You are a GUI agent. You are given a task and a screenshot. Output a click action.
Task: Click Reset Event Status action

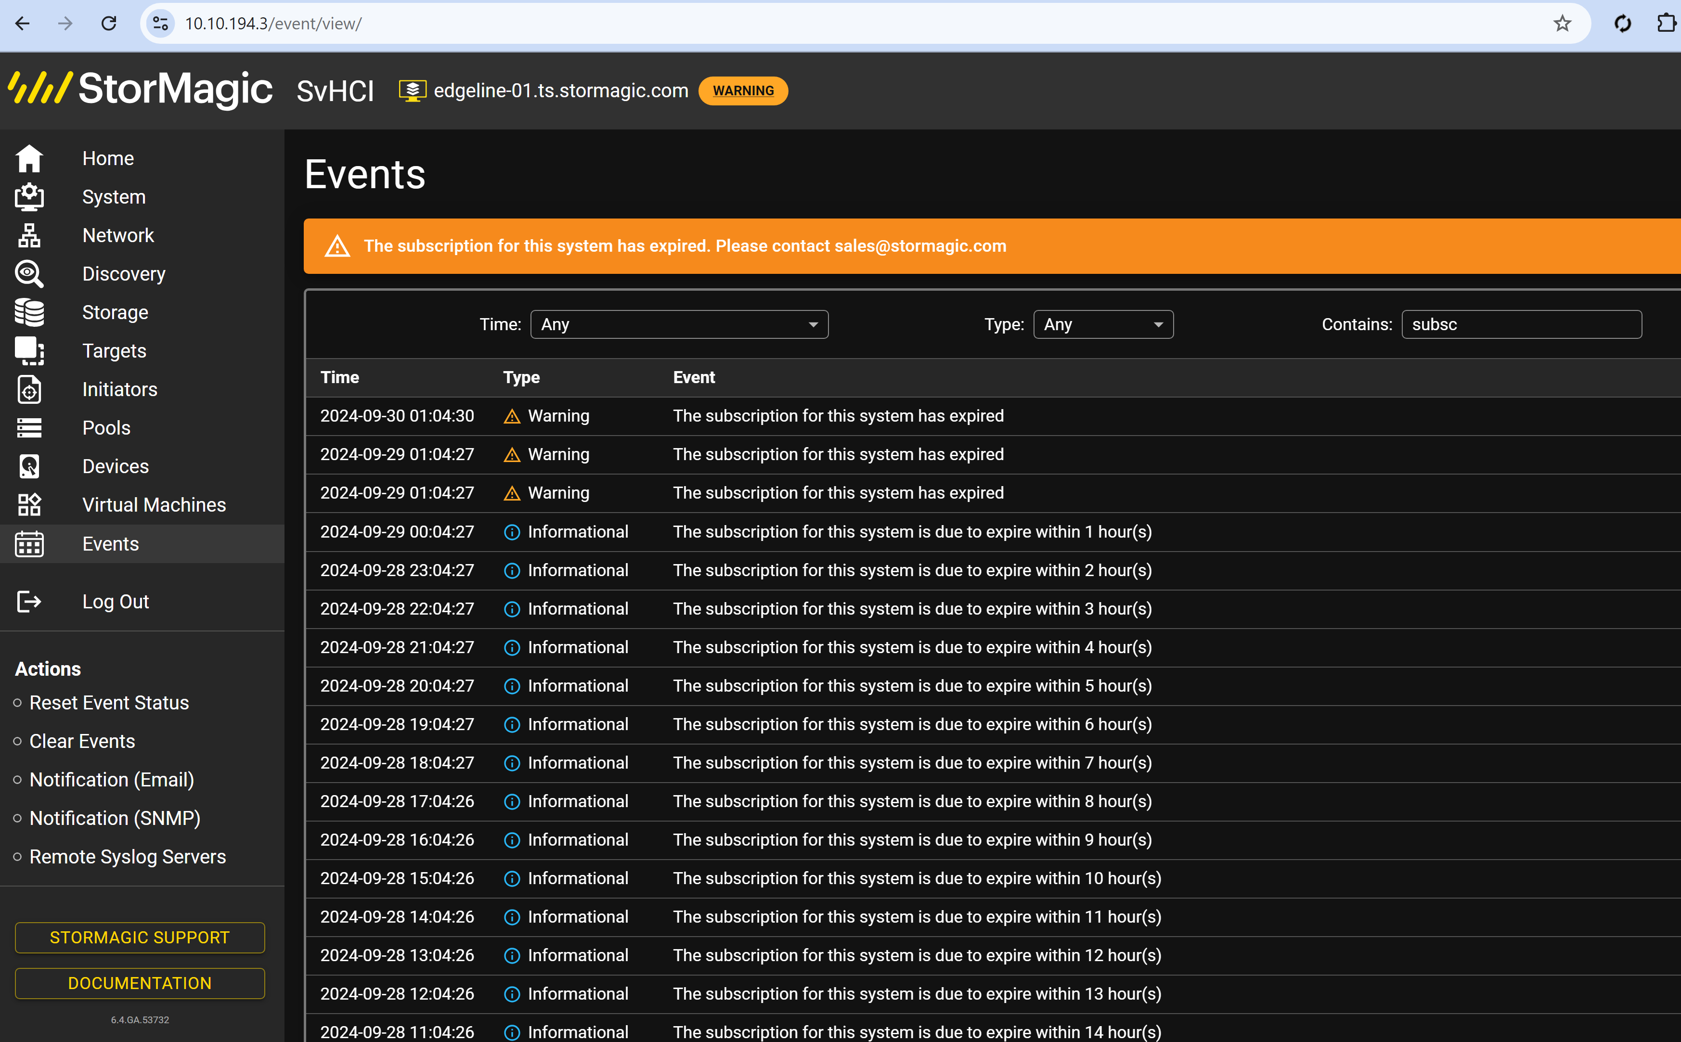(x=109, y=703)
